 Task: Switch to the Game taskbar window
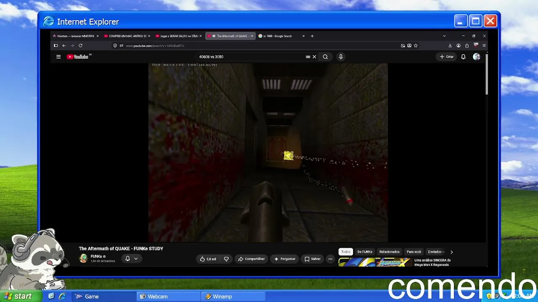click(x=103, y=297)
